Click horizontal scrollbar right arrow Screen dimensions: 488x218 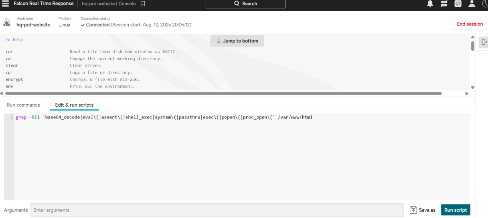click(x=467, y=93)
